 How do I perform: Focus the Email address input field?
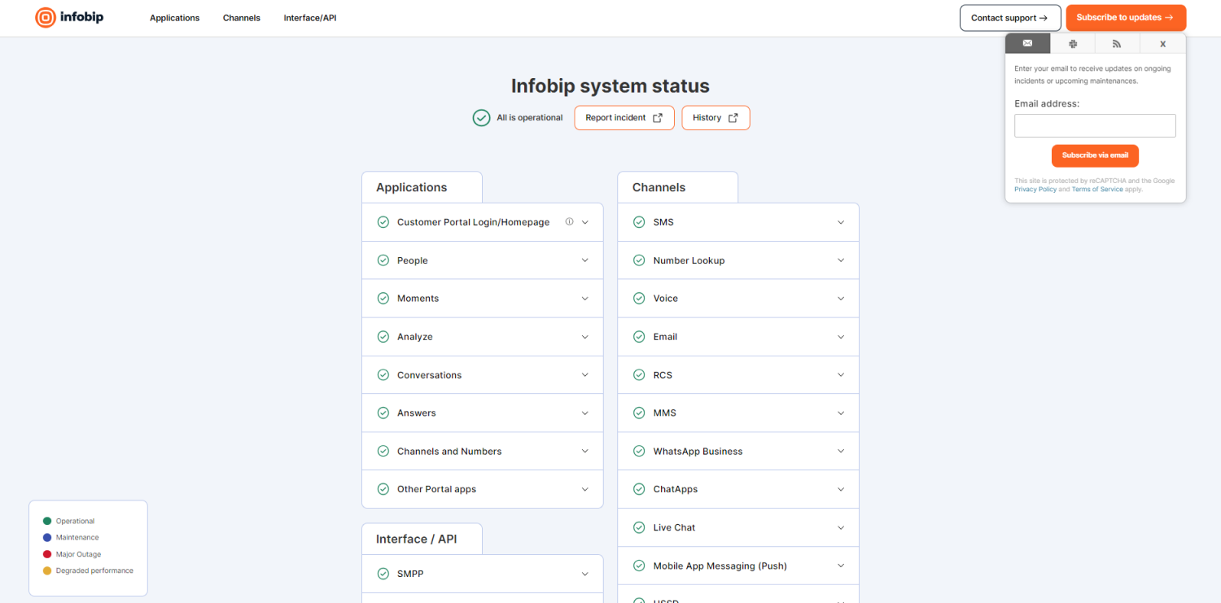tap(1095, 125)
